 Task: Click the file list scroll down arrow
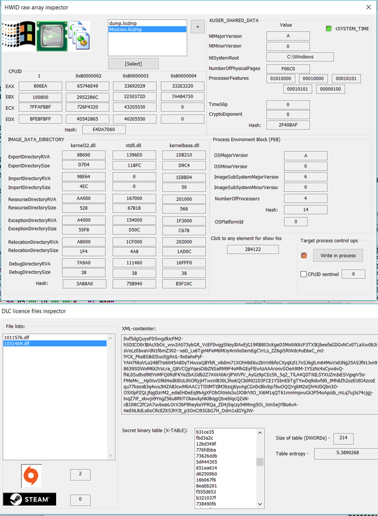[111, 455]
